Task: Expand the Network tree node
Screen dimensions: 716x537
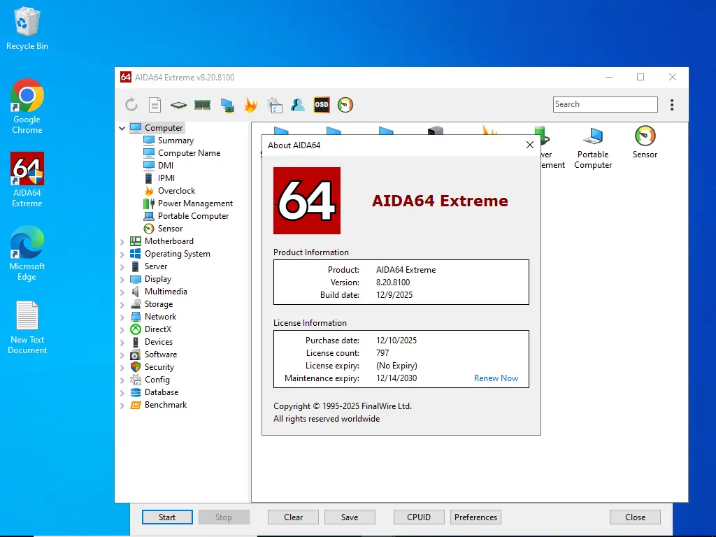Action: tap(122, 317)
